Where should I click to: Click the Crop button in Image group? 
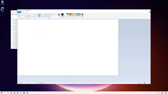29,14
